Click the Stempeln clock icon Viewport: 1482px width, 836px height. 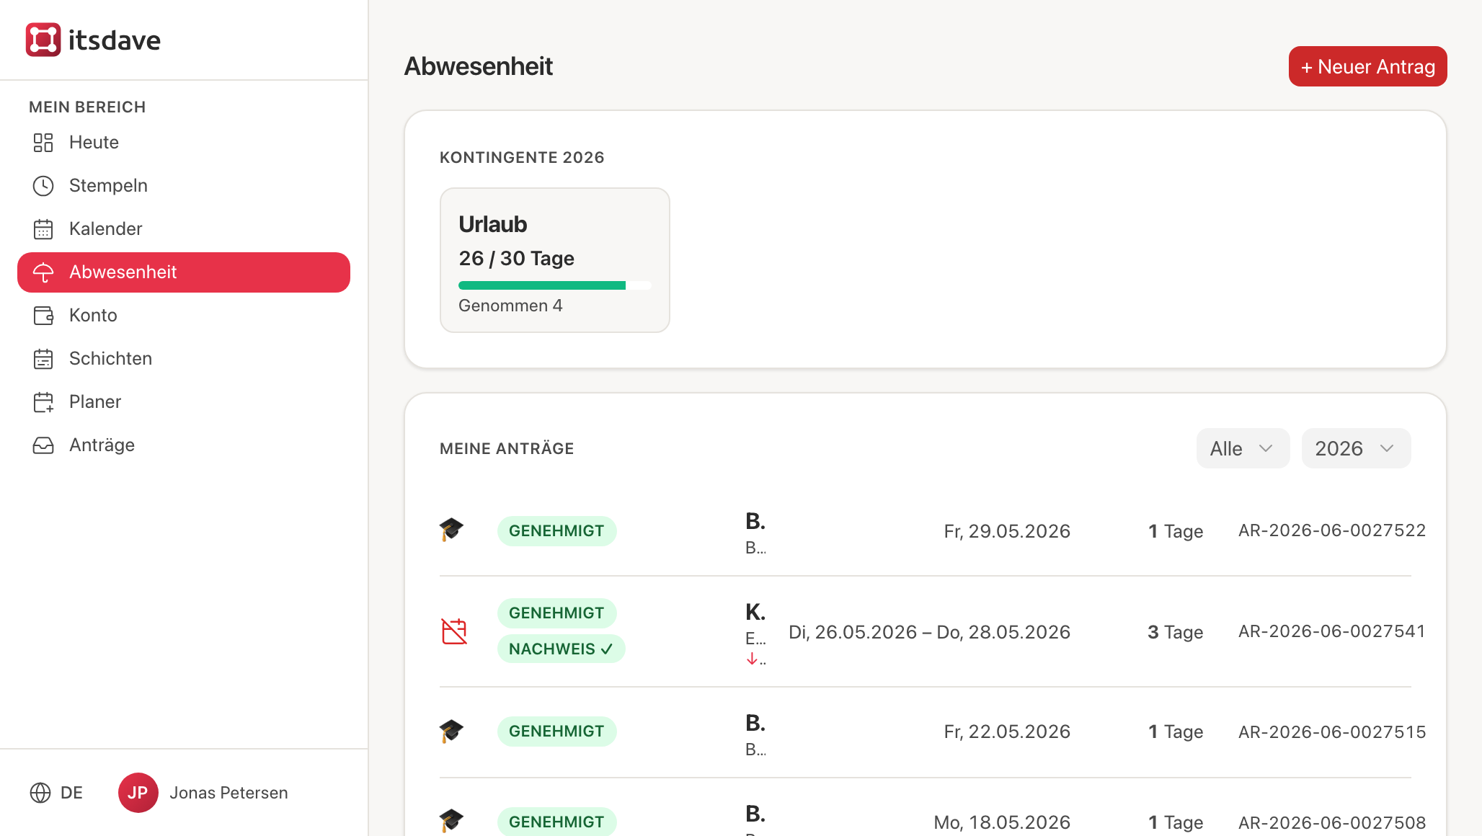(43, 186)
